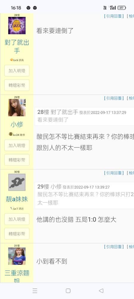Open 三重涼麵姐 avatar picture
Viewport: 134px width, 299px height.
pos(17,256)
